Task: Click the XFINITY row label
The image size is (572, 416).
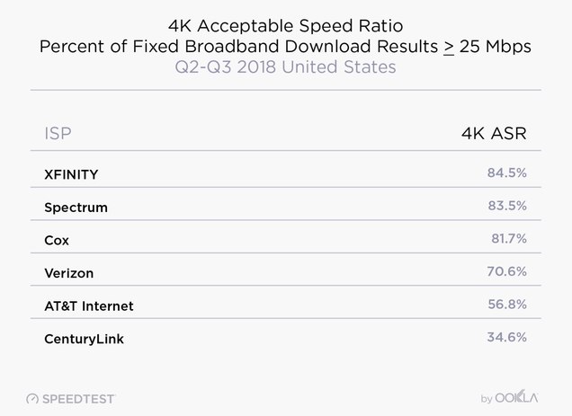Action: pyautogui.click(x=71, y=174)
